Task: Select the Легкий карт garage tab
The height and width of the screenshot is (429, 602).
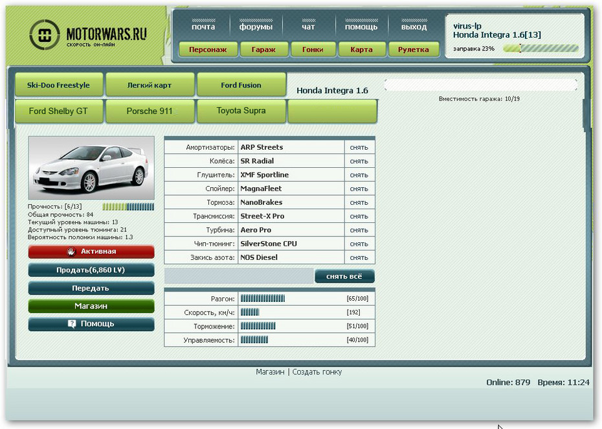Action: pos(150,85)
